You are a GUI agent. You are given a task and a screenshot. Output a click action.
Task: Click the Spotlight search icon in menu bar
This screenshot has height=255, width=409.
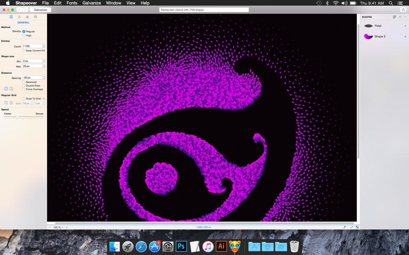[391, 3]
